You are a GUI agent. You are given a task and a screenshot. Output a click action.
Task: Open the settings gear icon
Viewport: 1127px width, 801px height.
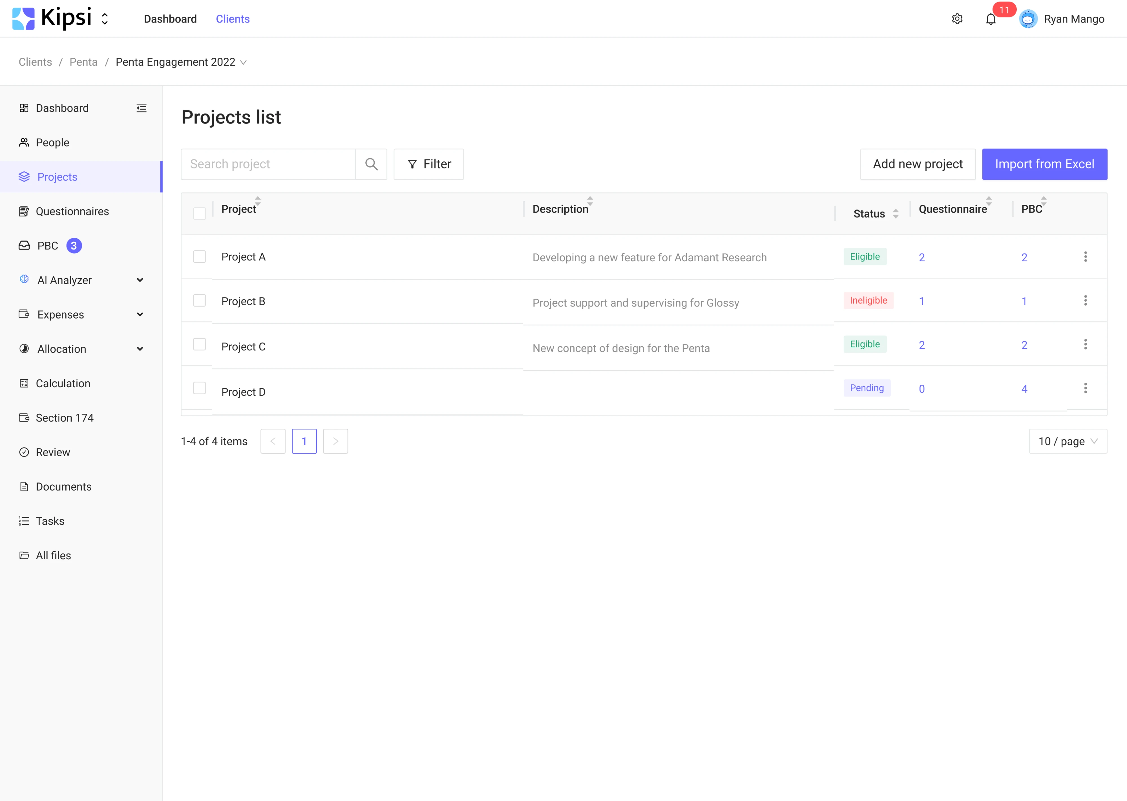[957, 19]
